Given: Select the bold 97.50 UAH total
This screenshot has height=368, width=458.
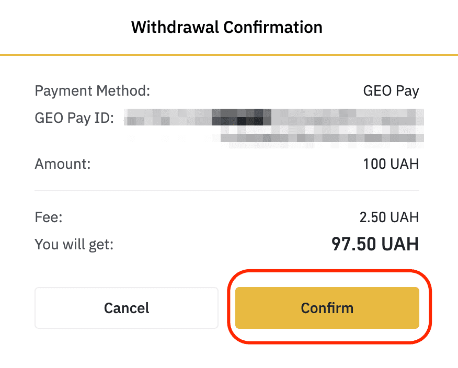Looking at the screenshot, I should coord(375,244).
